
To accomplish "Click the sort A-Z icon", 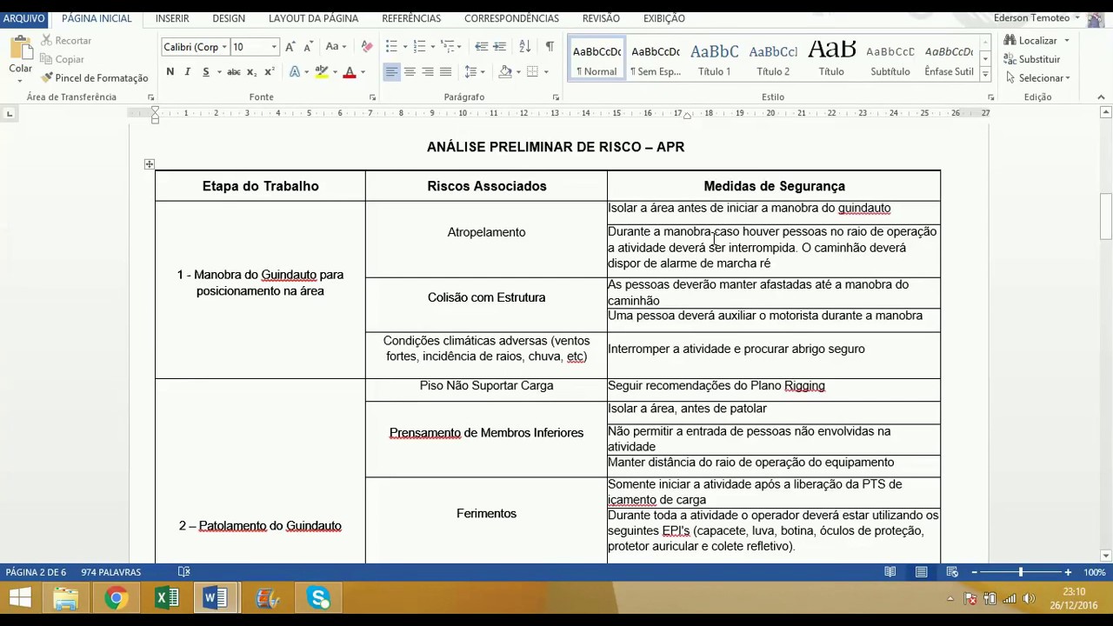I will pyautogui.click(x=524, y=47).
